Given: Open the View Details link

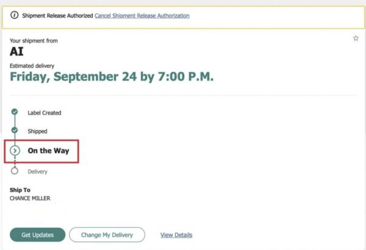Looking at the screenshot, I should (176, 235).
